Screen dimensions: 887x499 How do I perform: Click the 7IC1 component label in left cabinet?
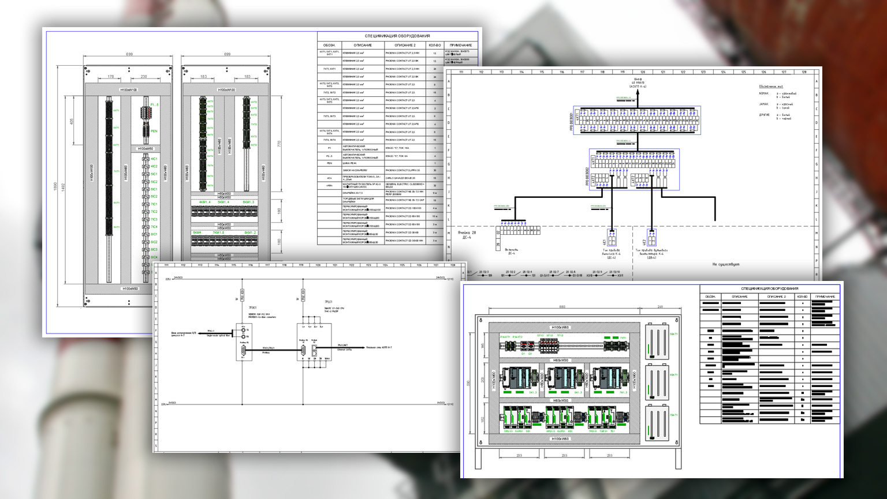pos(154,204)
